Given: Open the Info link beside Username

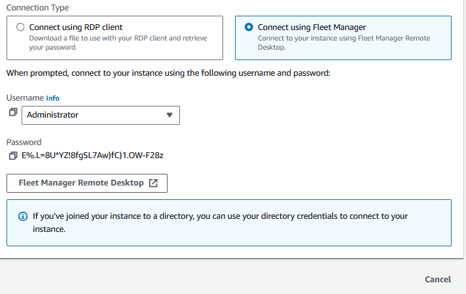Looking at the screenshot, I should point(53,98).
